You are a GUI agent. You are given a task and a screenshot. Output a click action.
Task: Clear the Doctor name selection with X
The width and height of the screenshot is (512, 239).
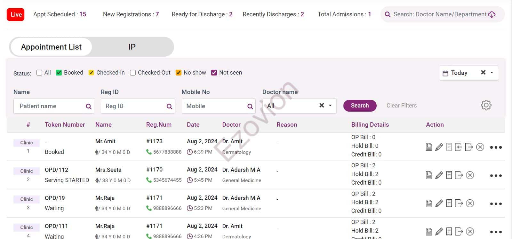tap(322, 105)
